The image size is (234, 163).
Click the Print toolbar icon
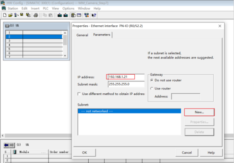(36, 15)
